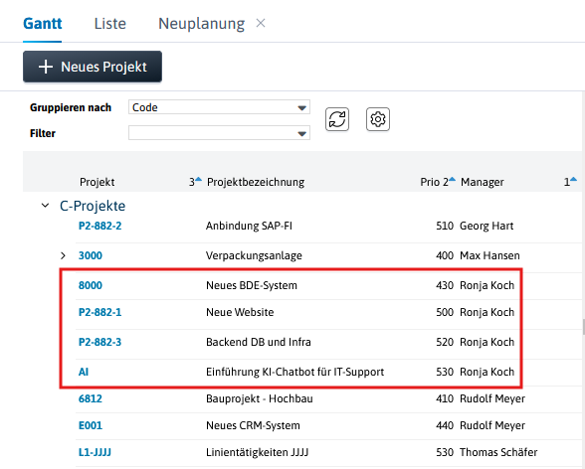The image size is (585, 469).
Task: Click the Prio column sort arrow
Action: pos(452,180)
